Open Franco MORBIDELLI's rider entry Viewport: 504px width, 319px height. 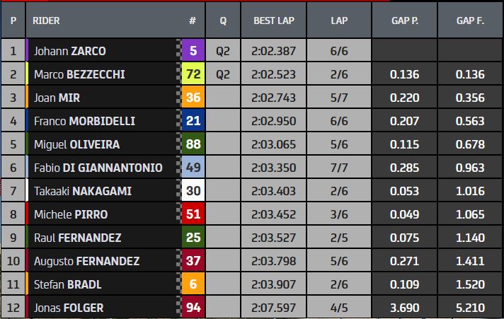tap(84, 121)
